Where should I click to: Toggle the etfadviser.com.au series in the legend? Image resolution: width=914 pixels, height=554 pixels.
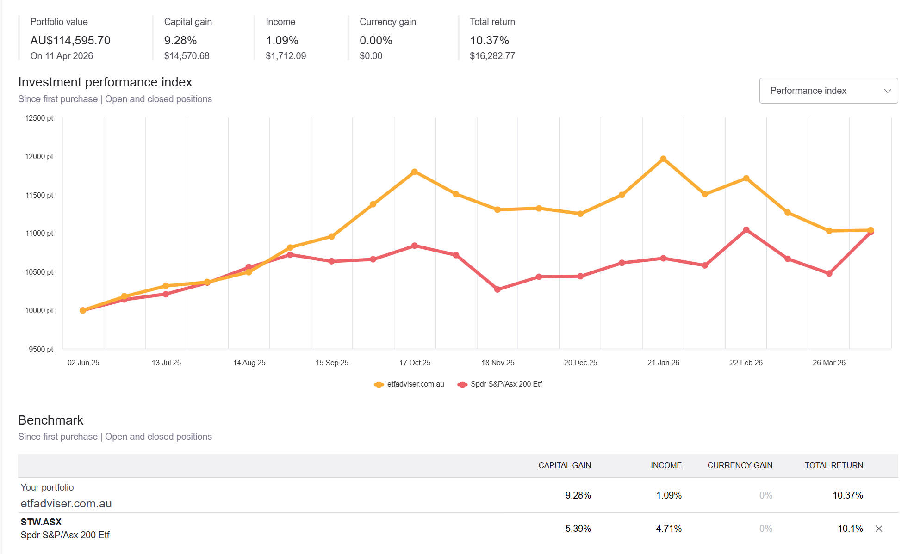tap(409, 384)
